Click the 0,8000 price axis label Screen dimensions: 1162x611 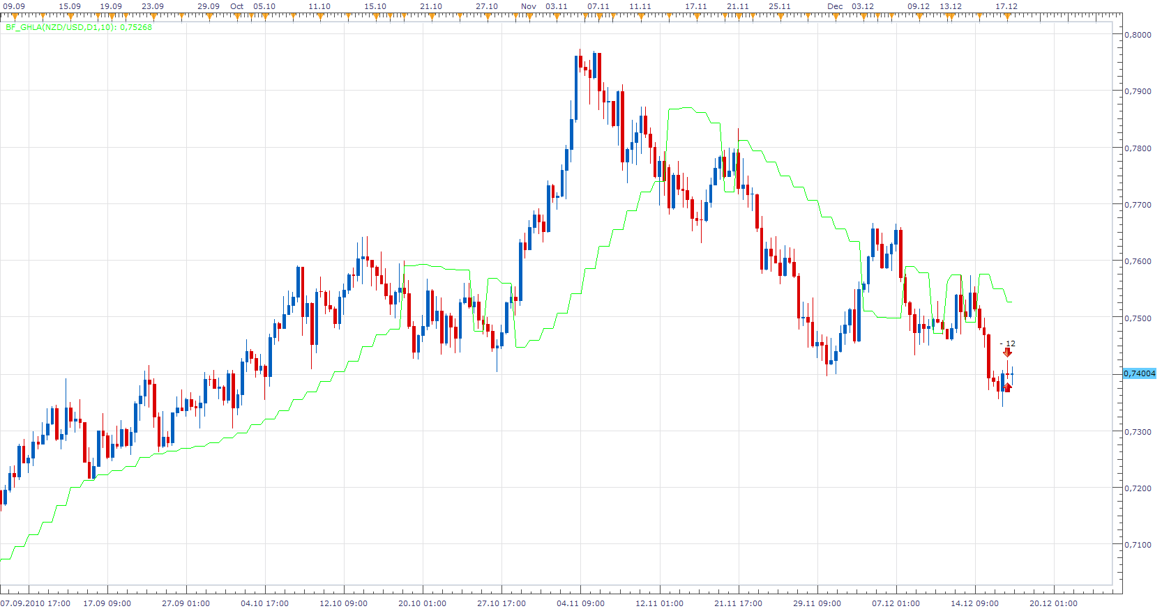[x=1138, y=34]
